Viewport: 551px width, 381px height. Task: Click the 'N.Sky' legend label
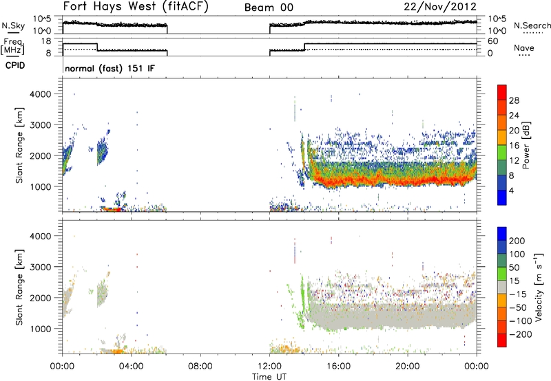click(x=13, y=25)
